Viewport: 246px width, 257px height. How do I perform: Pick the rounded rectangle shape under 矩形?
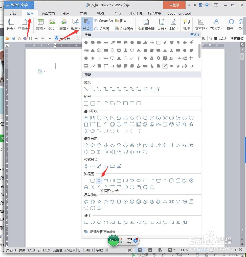(93, 104)
